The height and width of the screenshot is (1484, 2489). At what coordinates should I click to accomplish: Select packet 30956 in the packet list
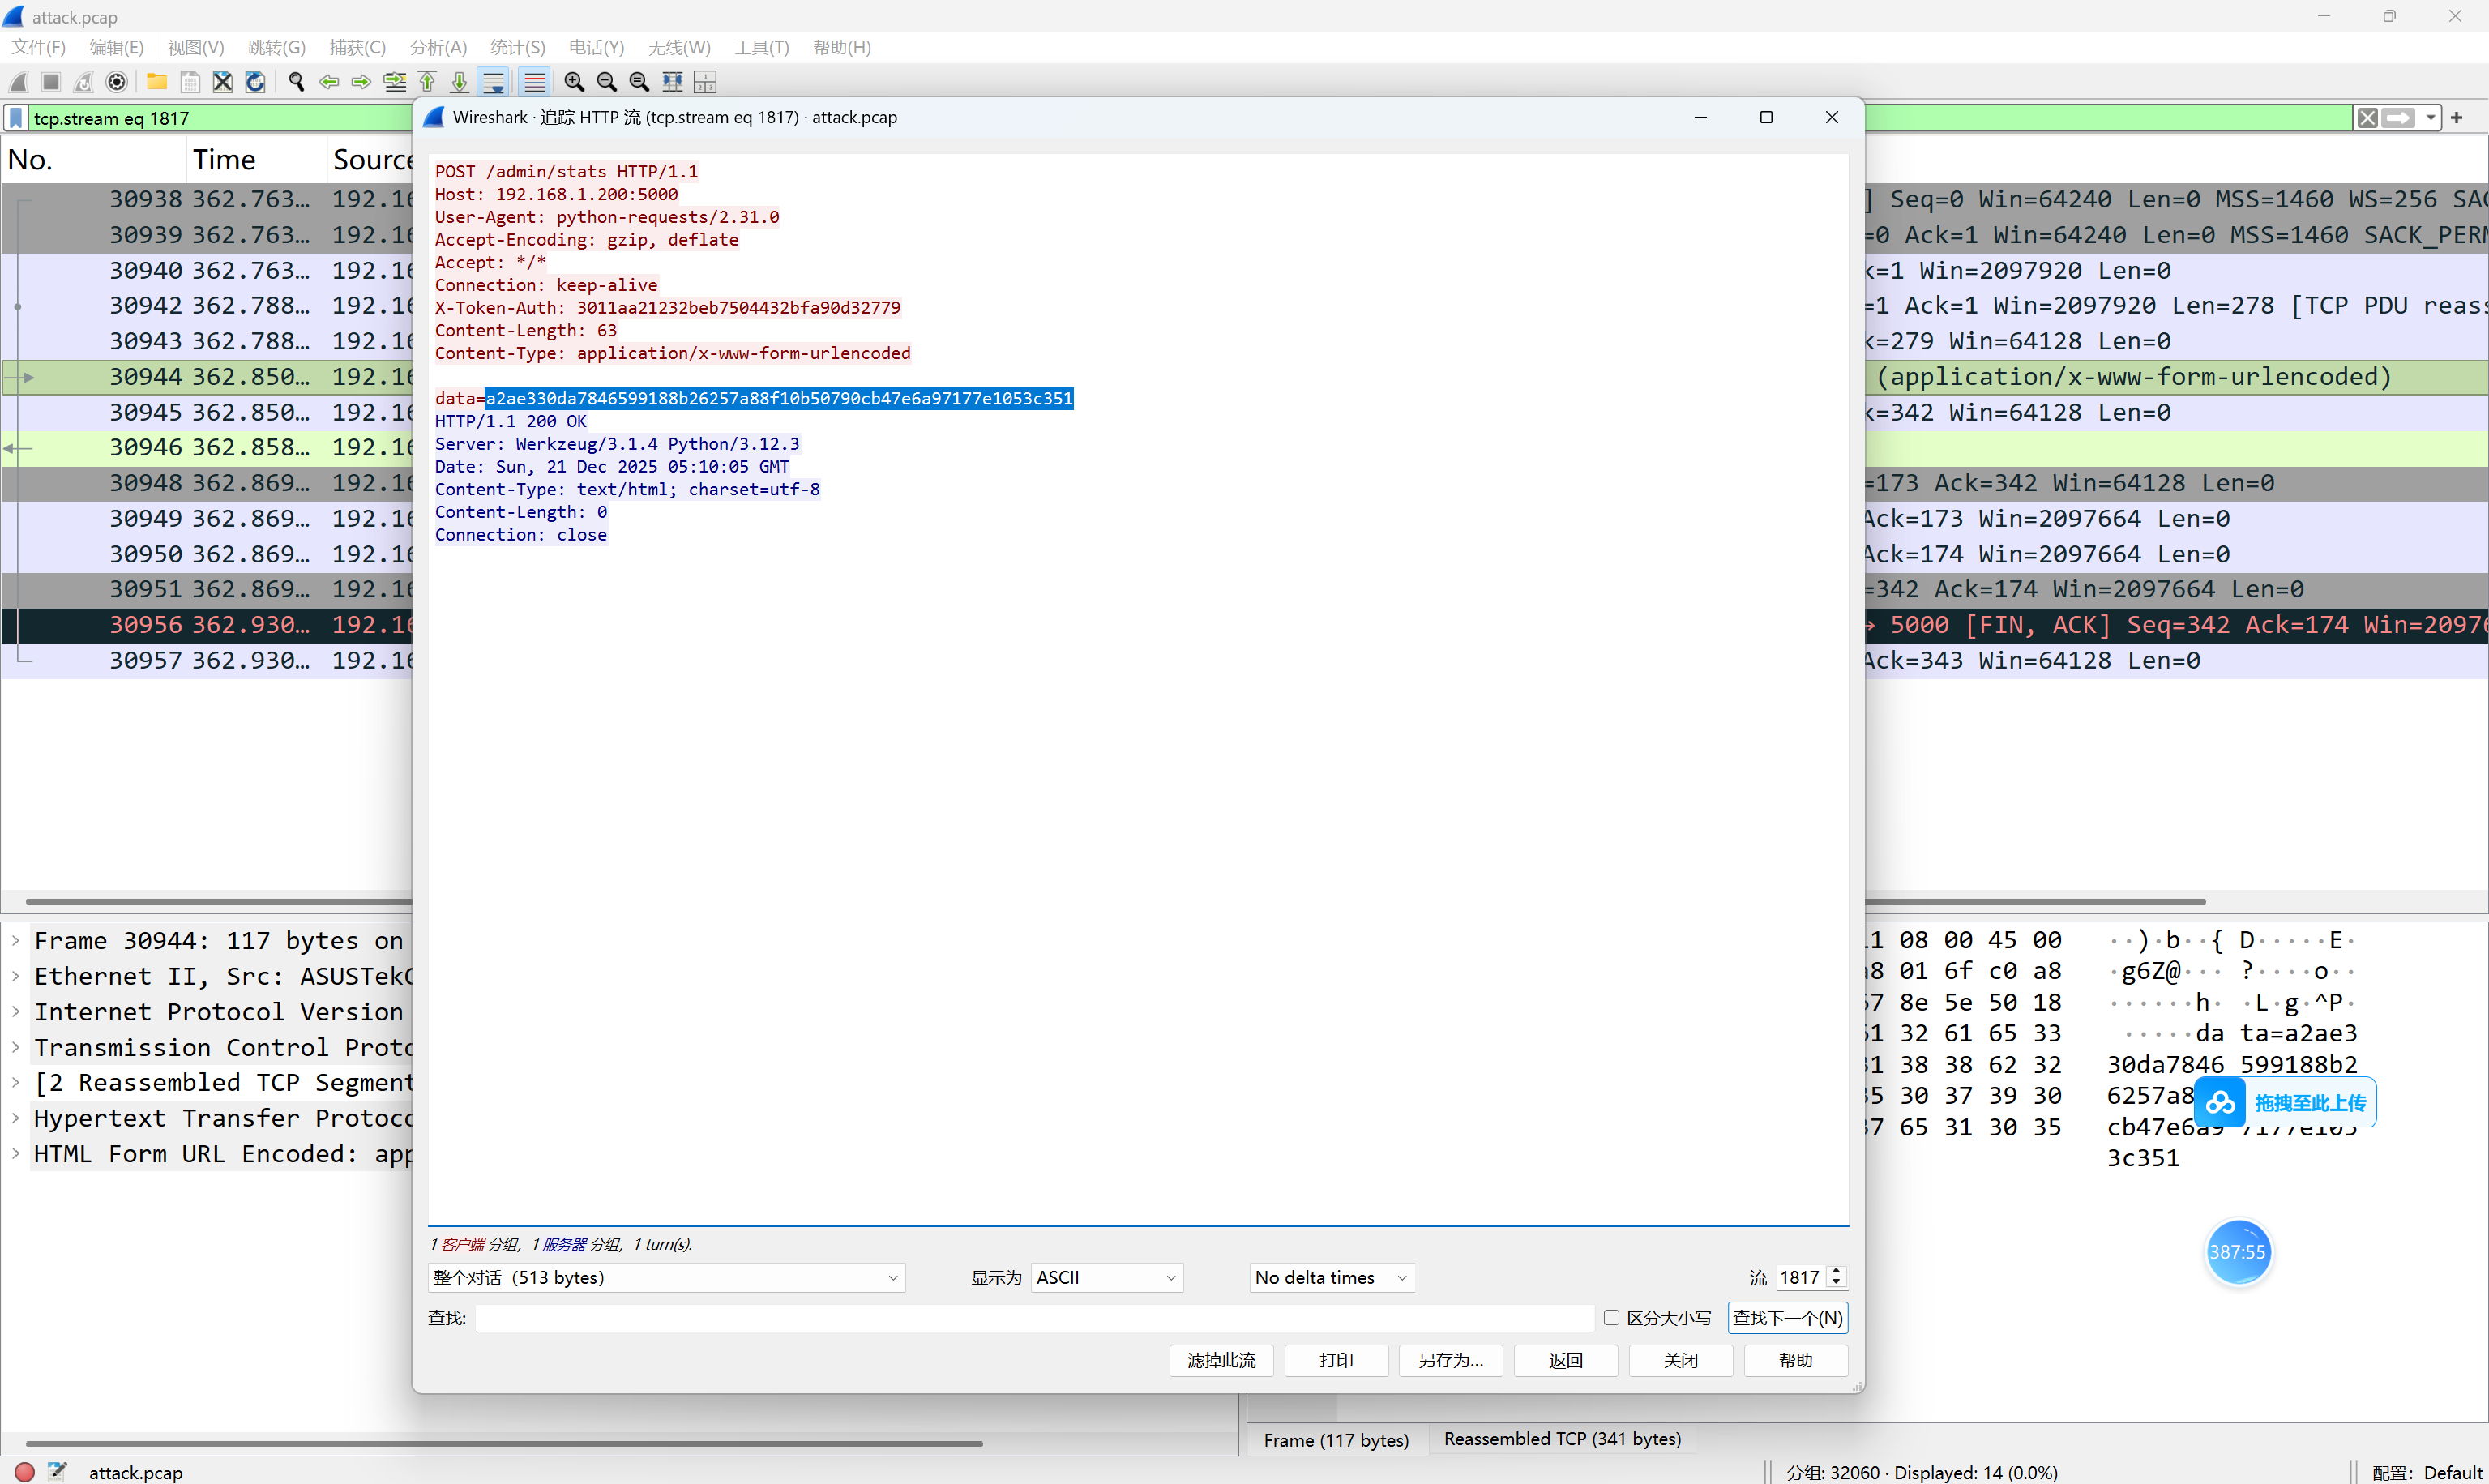(207, 625)
